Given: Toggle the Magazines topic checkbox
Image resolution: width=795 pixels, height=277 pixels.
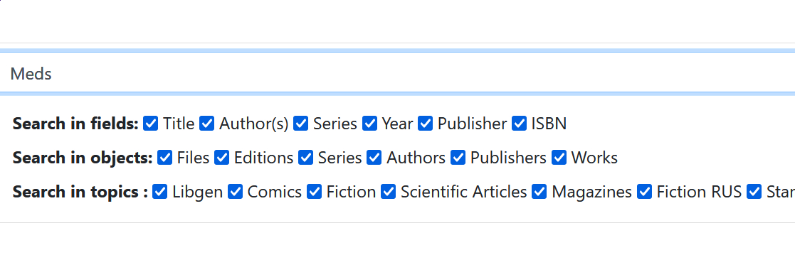Looking at the screenshot, I should click(x=539, y=192).
